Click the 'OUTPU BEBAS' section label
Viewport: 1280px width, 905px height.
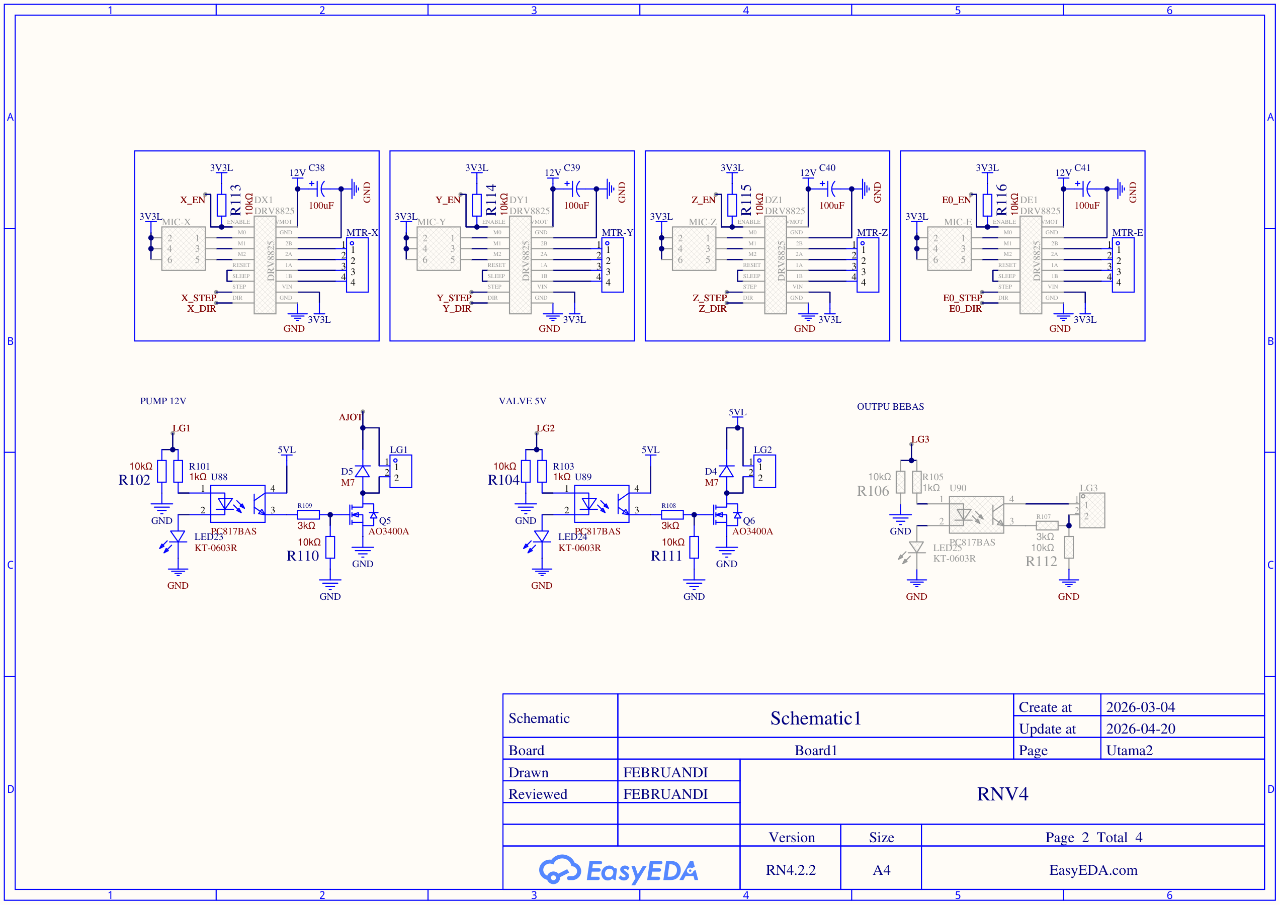(x=890, y=407)
